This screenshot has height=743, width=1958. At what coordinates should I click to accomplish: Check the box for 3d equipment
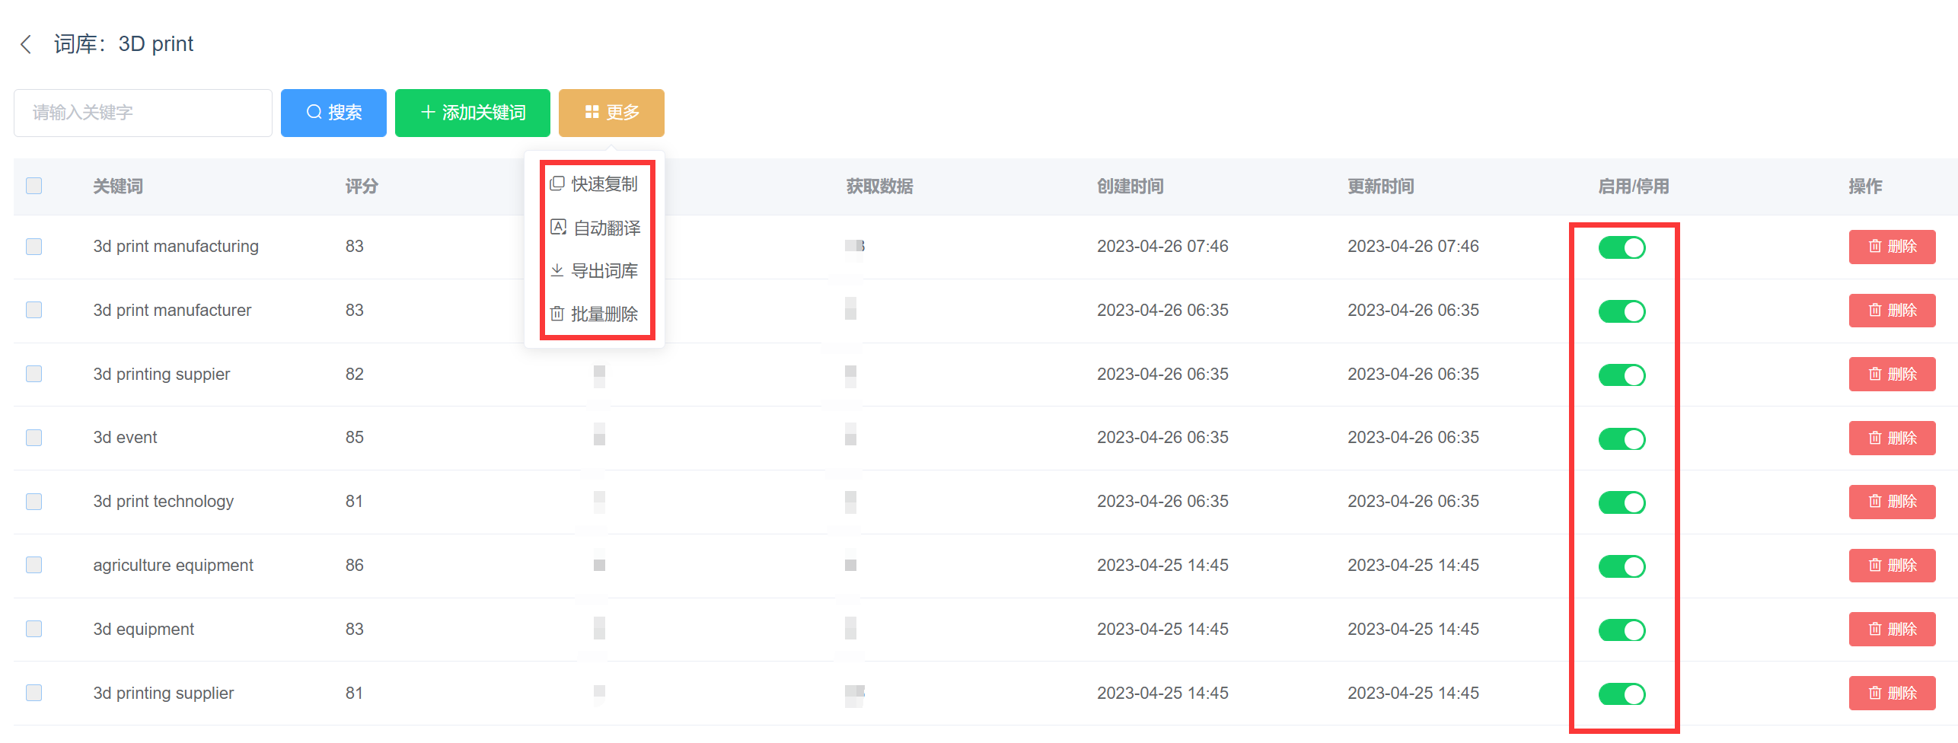(x=34, y=629)
